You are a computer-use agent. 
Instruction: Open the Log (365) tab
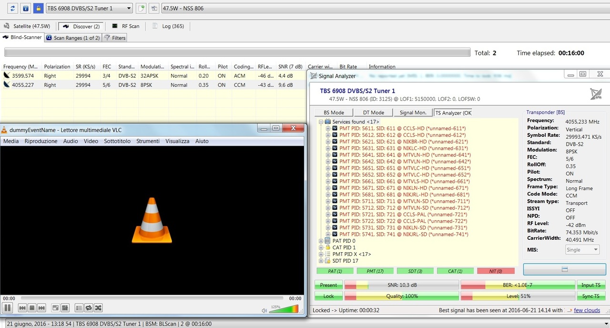pyautogui.click(x=168, y=26)
